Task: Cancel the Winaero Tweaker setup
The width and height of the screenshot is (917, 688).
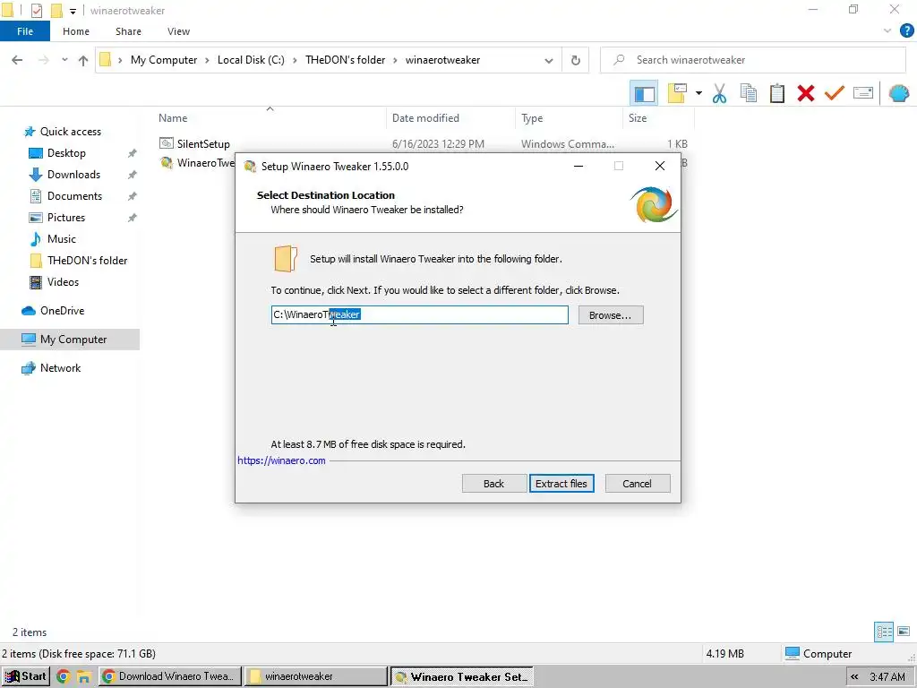Action: pyautogui.click(x=637, y=483)
